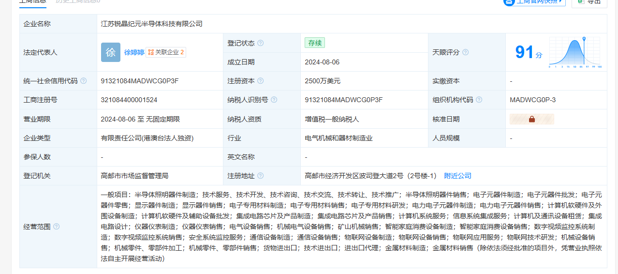Select the 纳税人资质 label cell
The width and height of the screenshot is (618, 274).
coord(262,119)
